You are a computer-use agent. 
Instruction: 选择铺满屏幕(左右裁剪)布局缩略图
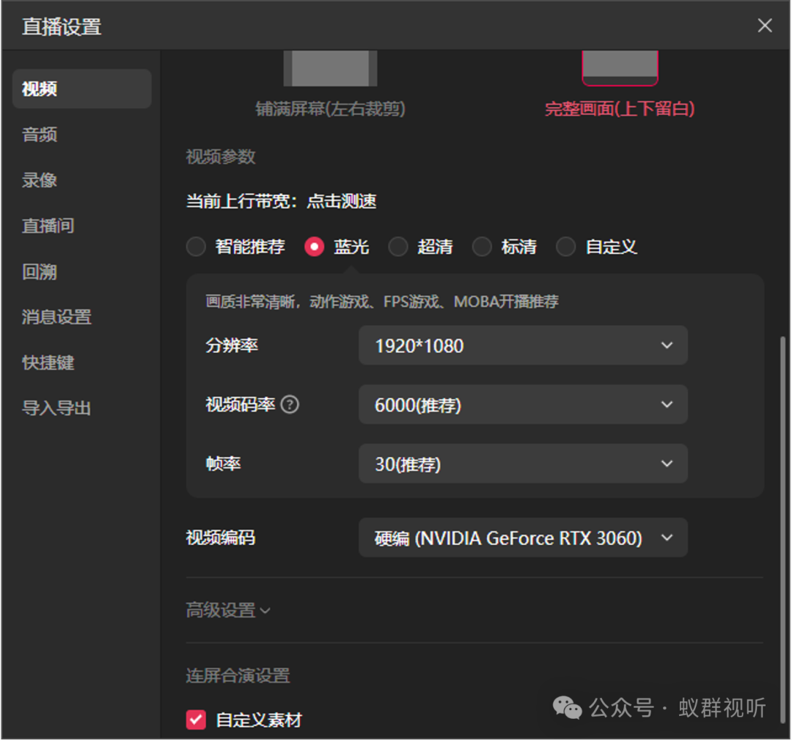pyautogui.click(x=330, y=67)
